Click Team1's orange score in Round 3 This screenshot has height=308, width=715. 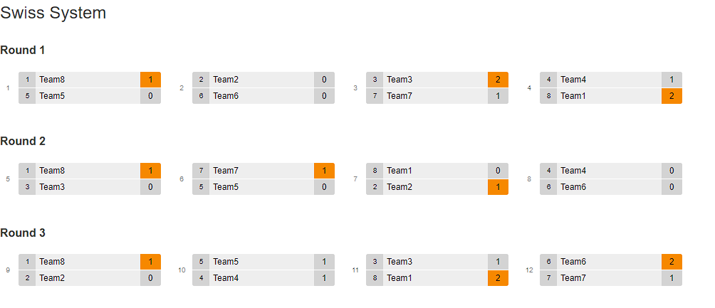coord(498,278)
